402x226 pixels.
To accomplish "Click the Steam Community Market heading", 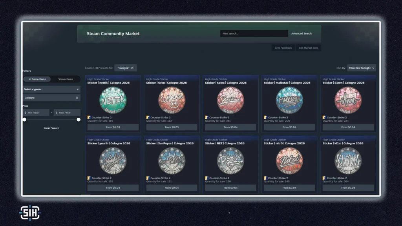I will [113, 34].
